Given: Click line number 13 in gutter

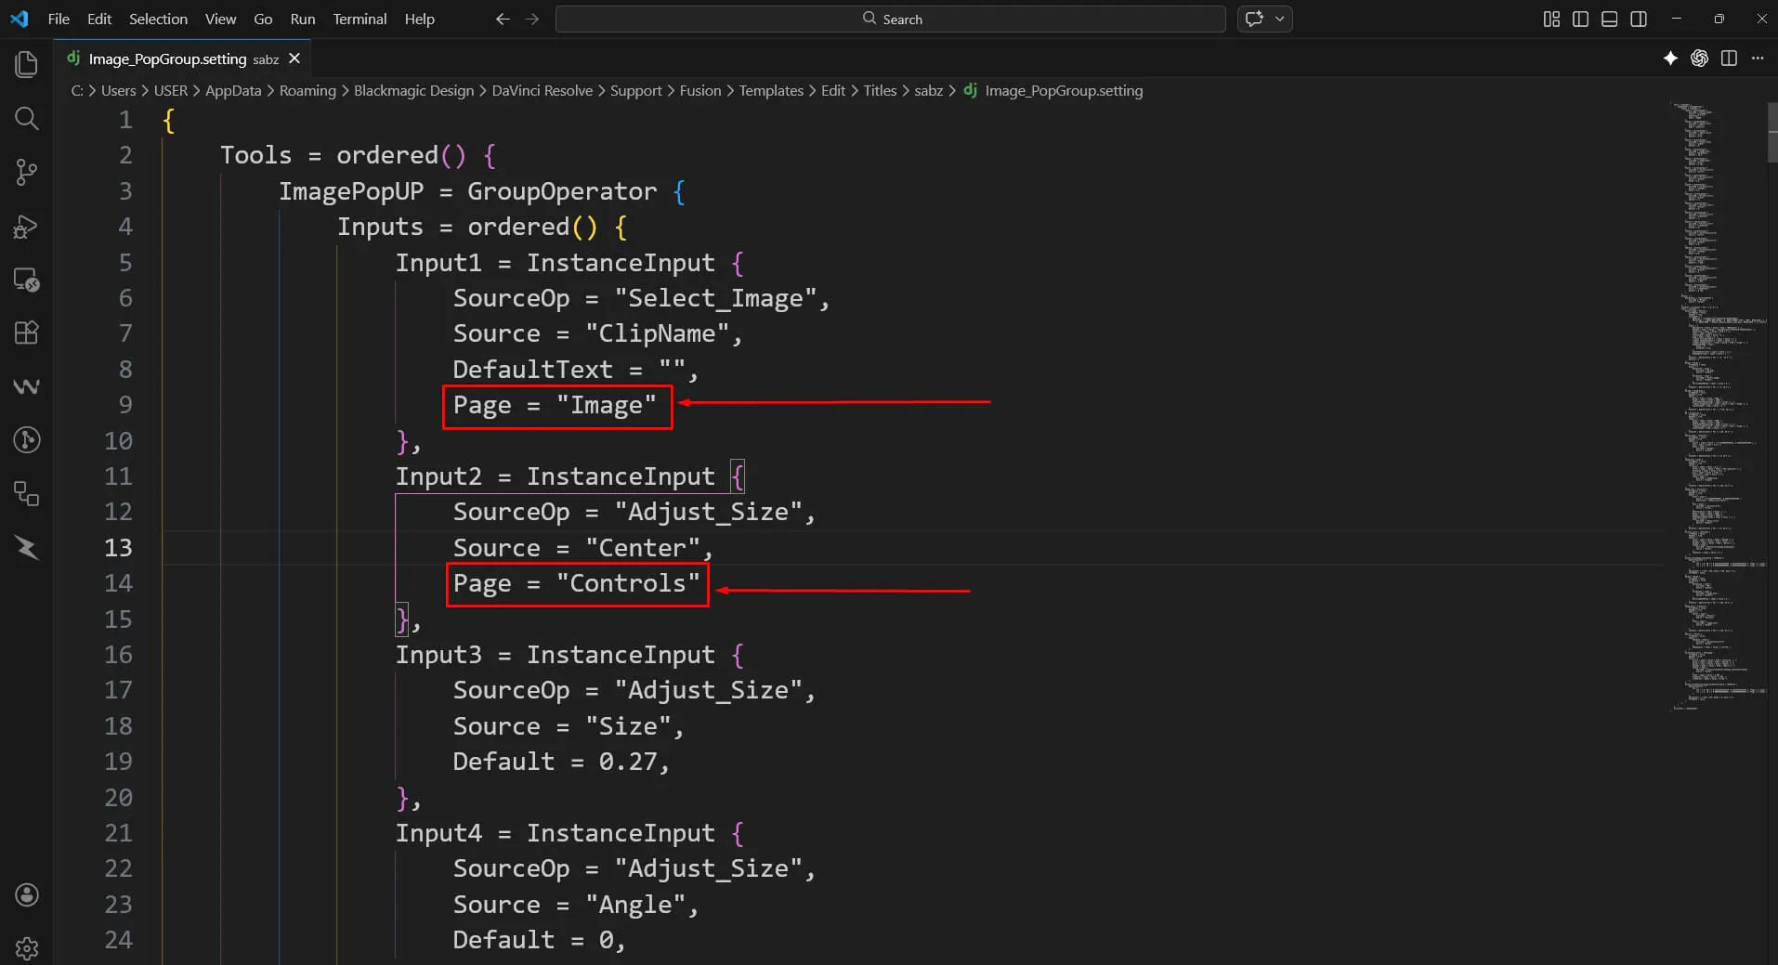Looking at the screenshot, I should tap(118, 548).
